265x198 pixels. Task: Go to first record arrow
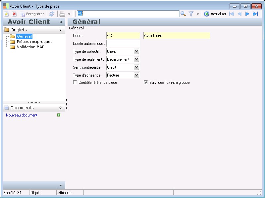point(232,14)
